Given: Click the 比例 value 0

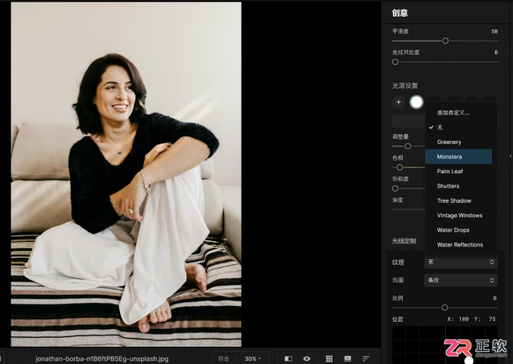Looking at the screenshot, I should pyautogui.click(x=495, y=298).
